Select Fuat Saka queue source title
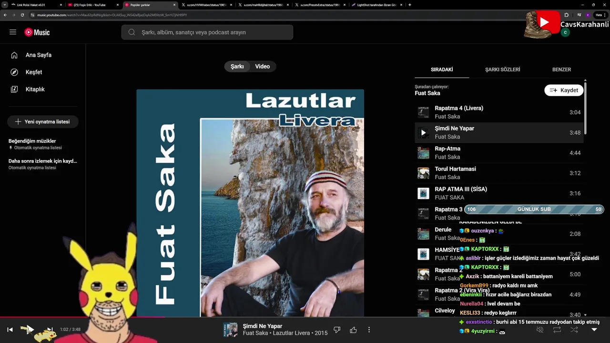Viewport: 610px width, 343px height. (427, 93)
